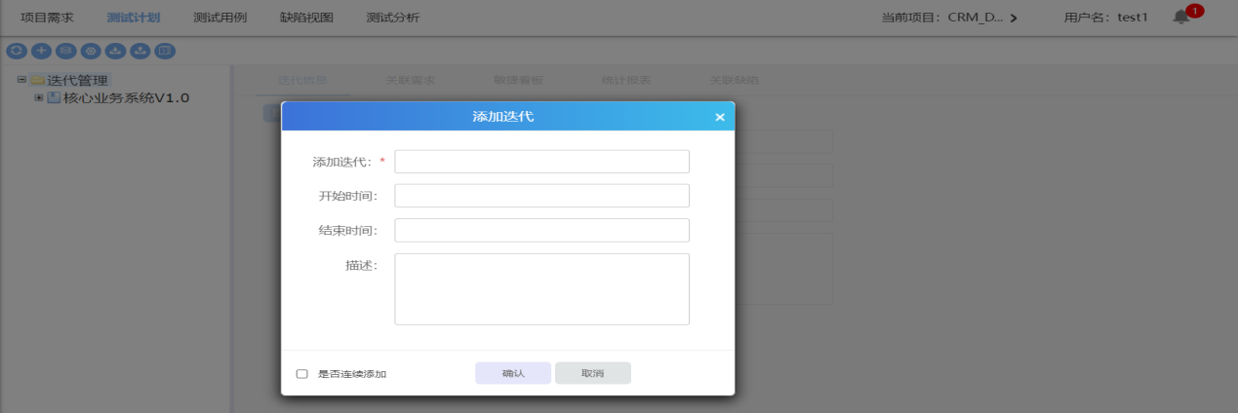Switch to the 关联缺陷 tab

[x=734, y=81]
